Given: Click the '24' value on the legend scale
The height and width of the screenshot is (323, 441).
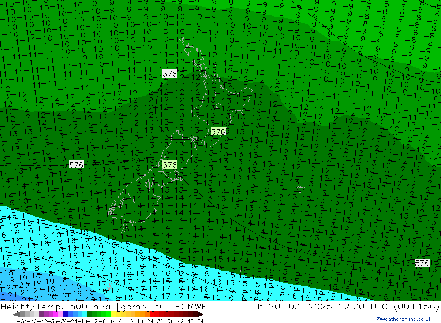Looking at the screenshot, I should (150, 321).
